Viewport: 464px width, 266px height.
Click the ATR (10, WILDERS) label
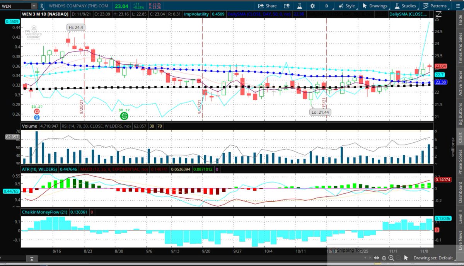pyautogui.click(x=39, y=169)
